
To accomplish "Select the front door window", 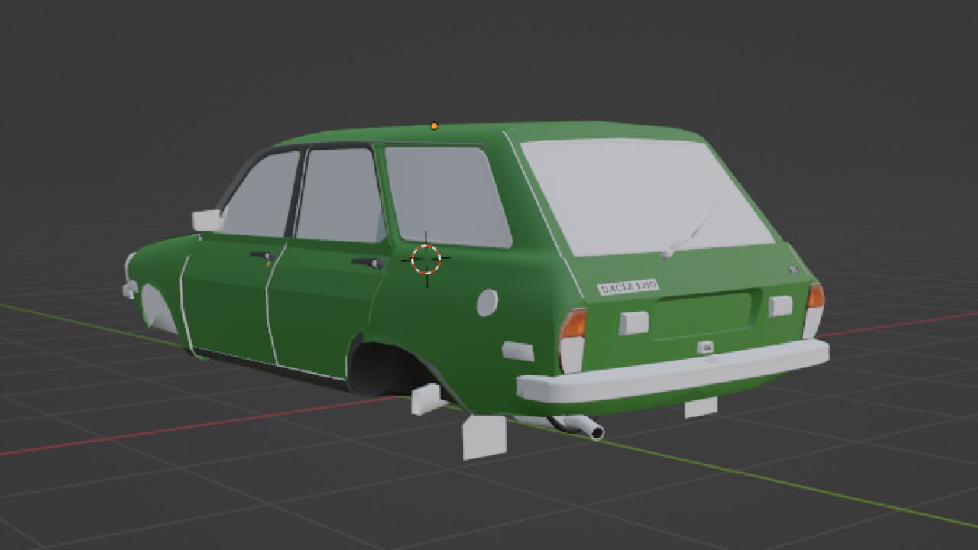I will tap(261, 194).
